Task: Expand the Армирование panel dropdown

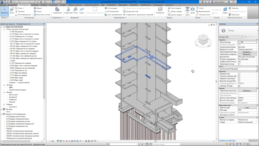Action: (x=125, y=18)
